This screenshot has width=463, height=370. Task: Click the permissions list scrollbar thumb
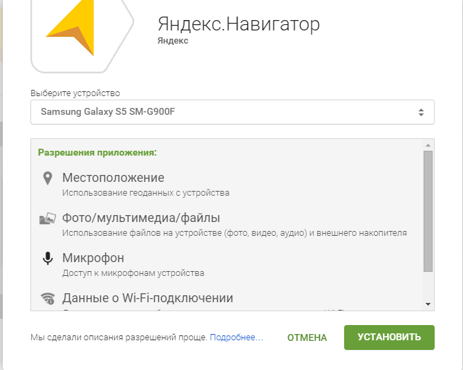[x=428, y=211]
